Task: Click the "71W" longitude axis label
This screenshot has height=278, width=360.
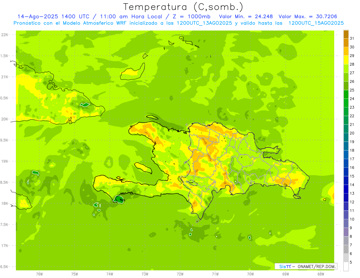Action: pos(215,274)
